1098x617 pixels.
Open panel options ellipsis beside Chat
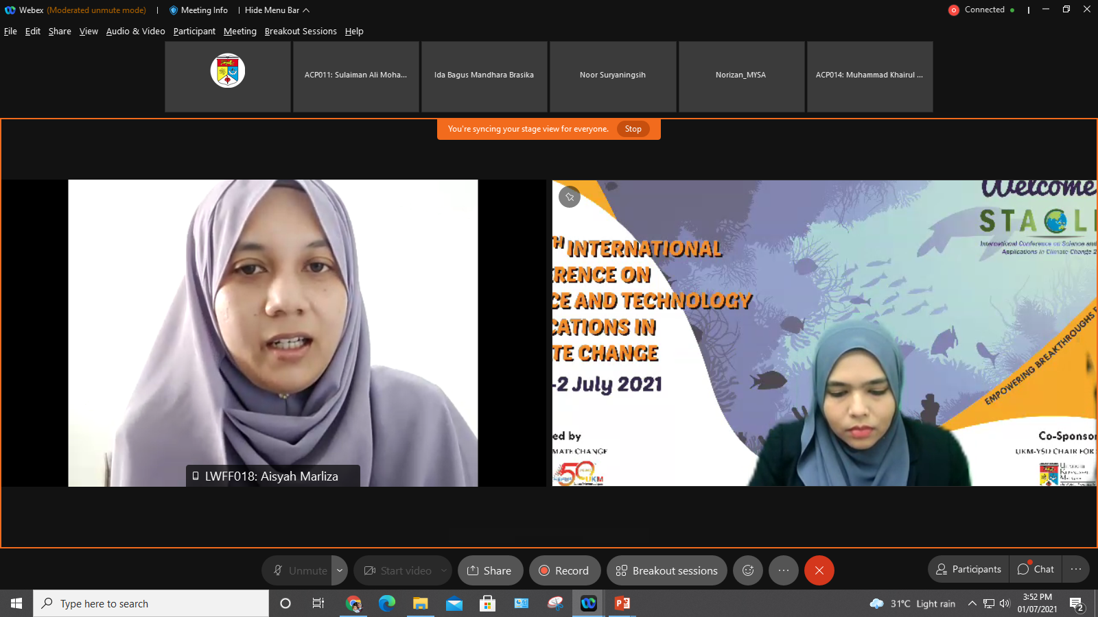coord(1075,569)
